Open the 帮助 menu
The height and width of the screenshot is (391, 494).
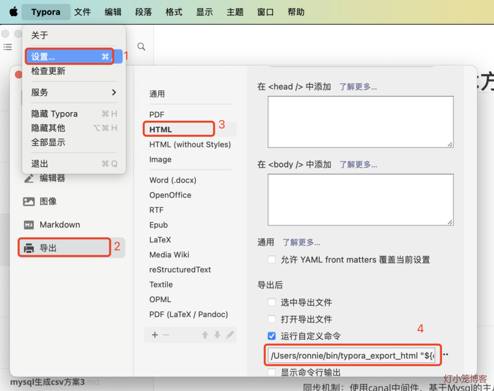296,12
